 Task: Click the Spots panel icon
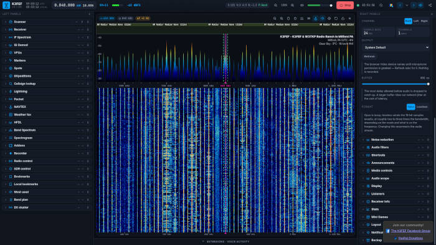coord(11,68)
